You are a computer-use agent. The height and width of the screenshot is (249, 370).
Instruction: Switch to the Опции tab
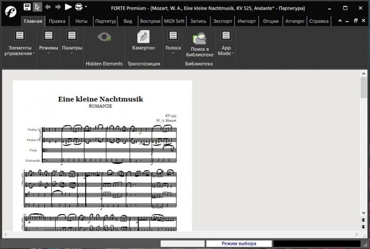coord(271,21)
